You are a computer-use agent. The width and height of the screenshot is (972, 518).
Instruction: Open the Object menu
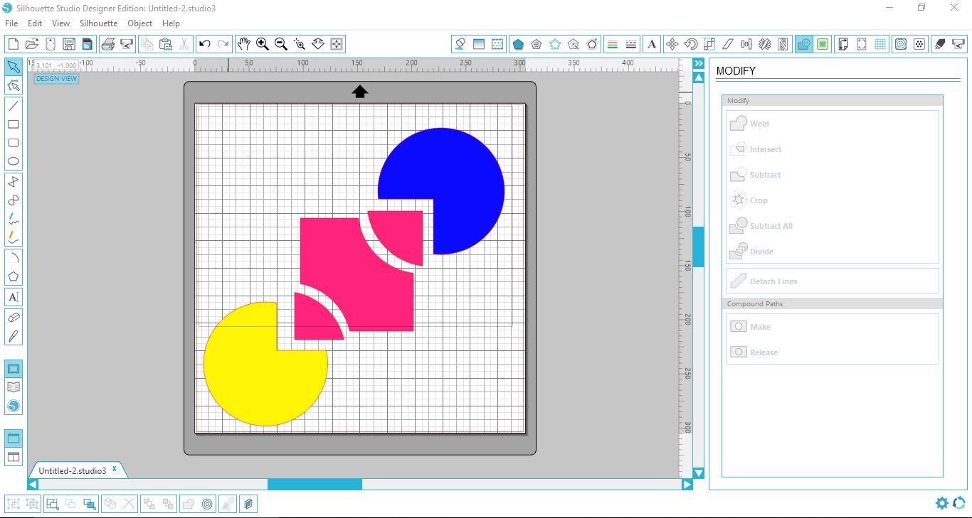pyautogui.click(x=139, y=23)
